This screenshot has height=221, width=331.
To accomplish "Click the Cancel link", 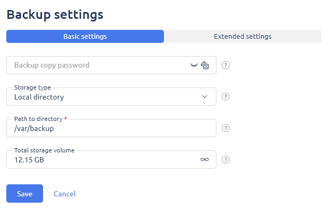I will tap(65, 194).
